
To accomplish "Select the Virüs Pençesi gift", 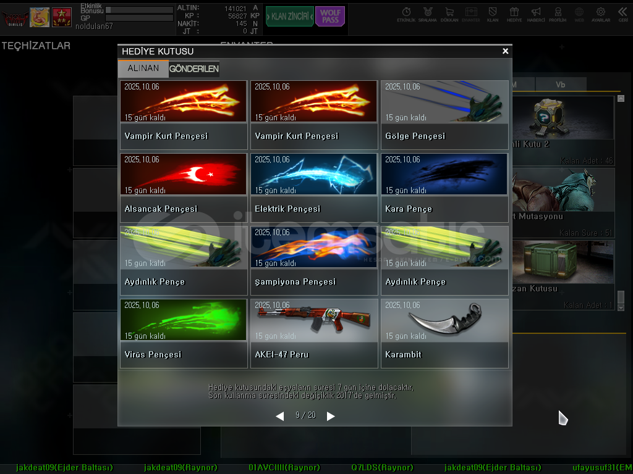I will [184, 333].
